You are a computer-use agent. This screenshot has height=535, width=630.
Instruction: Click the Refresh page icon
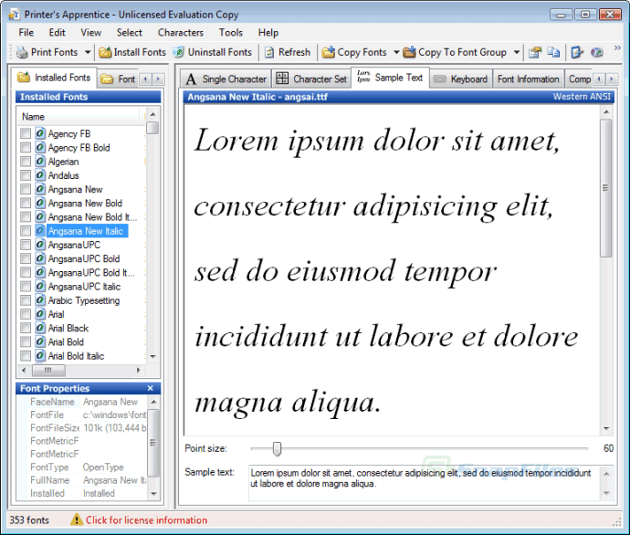tap(269, 52)
